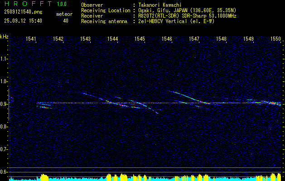Click the date stamp 25.09.12 15:40
285x181 pixels.
click(23, 21)
